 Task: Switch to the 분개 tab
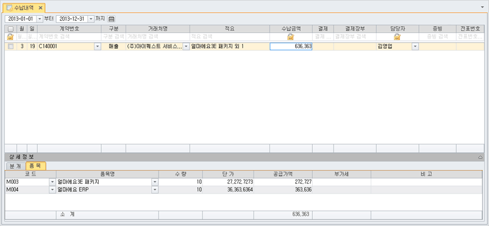(16, 166)
